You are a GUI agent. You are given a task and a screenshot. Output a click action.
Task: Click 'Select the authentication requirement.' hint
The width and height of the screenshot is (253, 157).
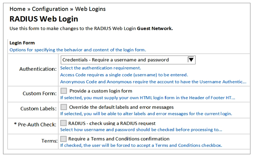click(x=101, y=68)
